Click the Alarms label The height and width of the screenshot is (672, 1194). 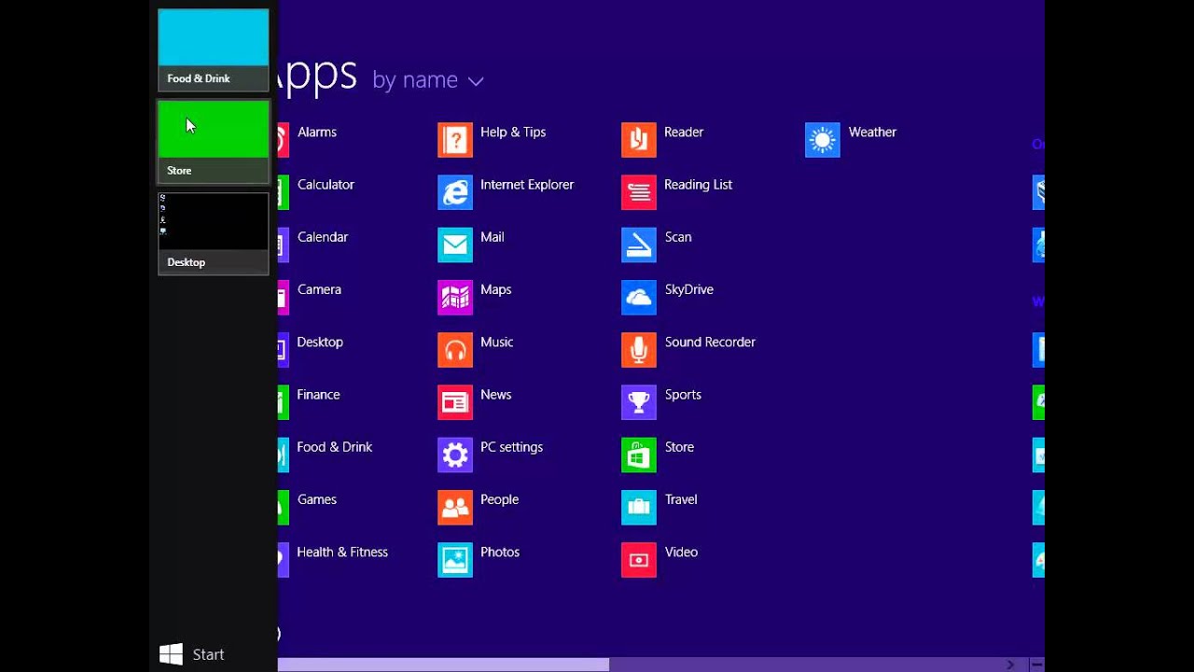click(x=317, y=133)
